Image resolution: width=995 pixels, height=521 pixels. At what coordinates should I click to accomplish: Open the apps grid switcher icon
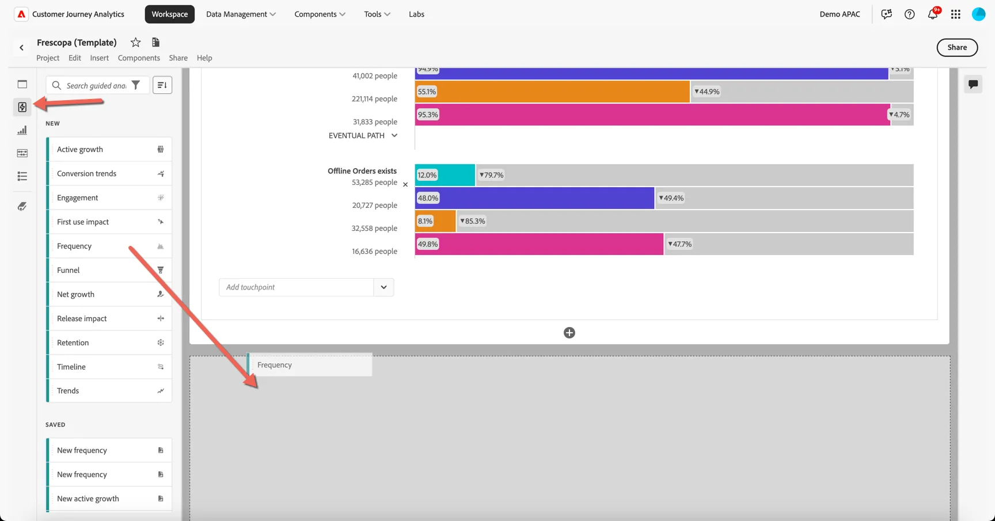[x=955, y=14]
